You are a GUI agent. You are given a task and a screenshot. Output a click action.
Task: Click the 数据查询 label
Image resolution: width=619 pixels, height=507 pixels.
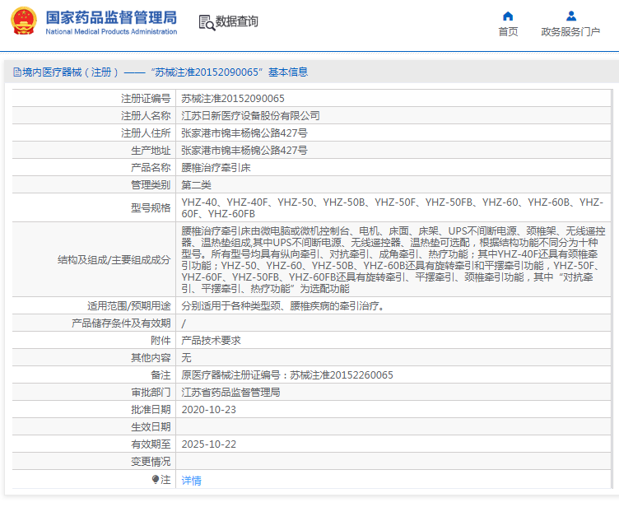pos(236,21)
